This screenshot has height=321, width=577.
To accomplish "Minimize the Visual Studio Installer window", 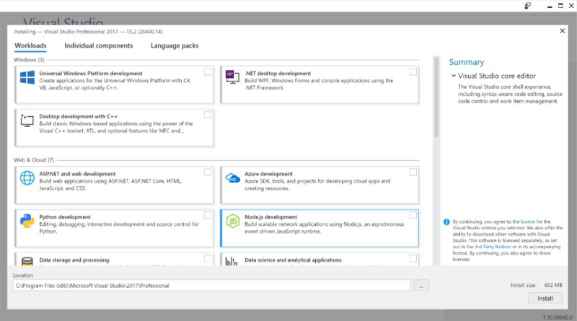I will pyautogui.click(x=550, y=6).
